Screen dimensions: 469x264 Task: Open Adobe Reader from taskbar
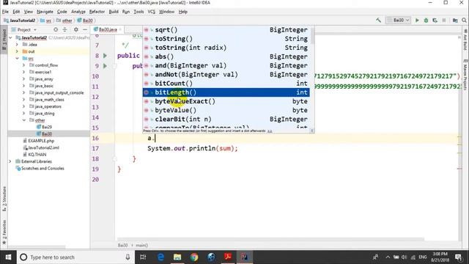point(228,257)
